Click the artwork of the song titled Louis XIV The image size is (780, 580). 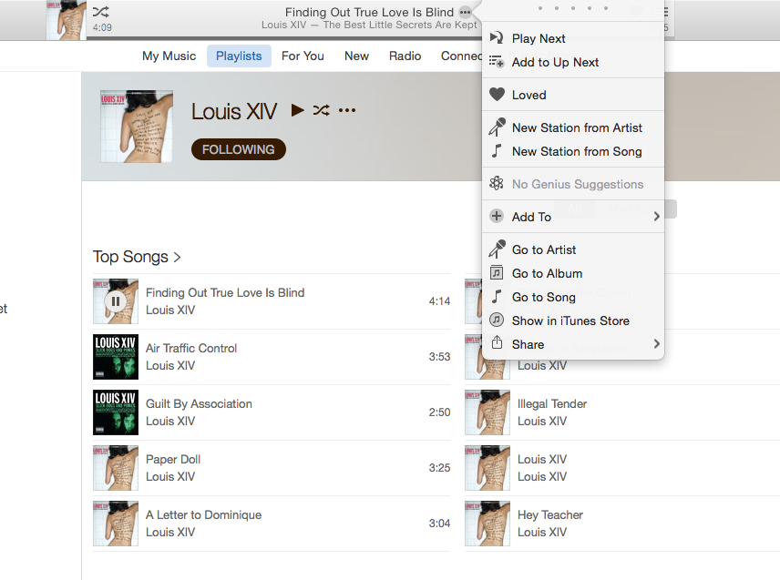tap(487, 468)
